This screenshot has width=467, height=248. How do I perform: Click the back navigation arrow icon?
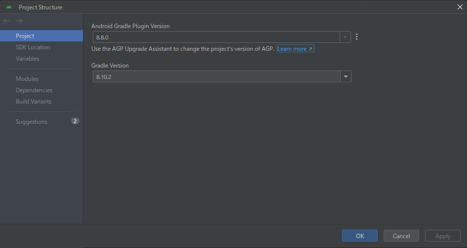[x=6, y=21]
